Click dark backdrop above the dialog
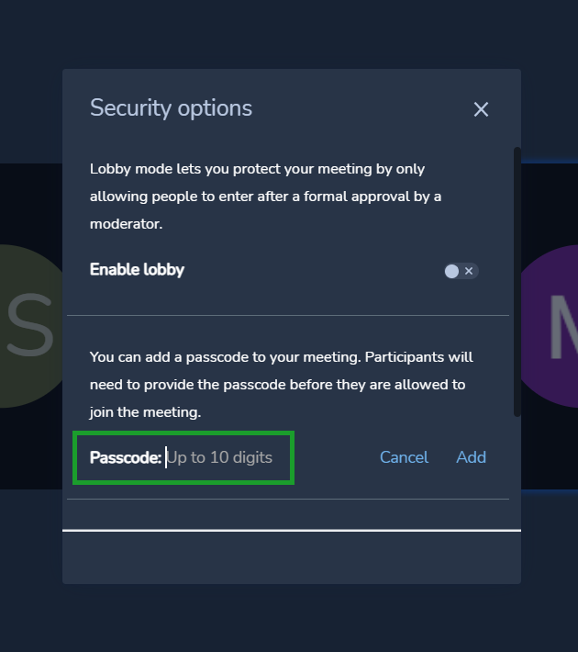The image size is (578, 652). tap(289, 33)
